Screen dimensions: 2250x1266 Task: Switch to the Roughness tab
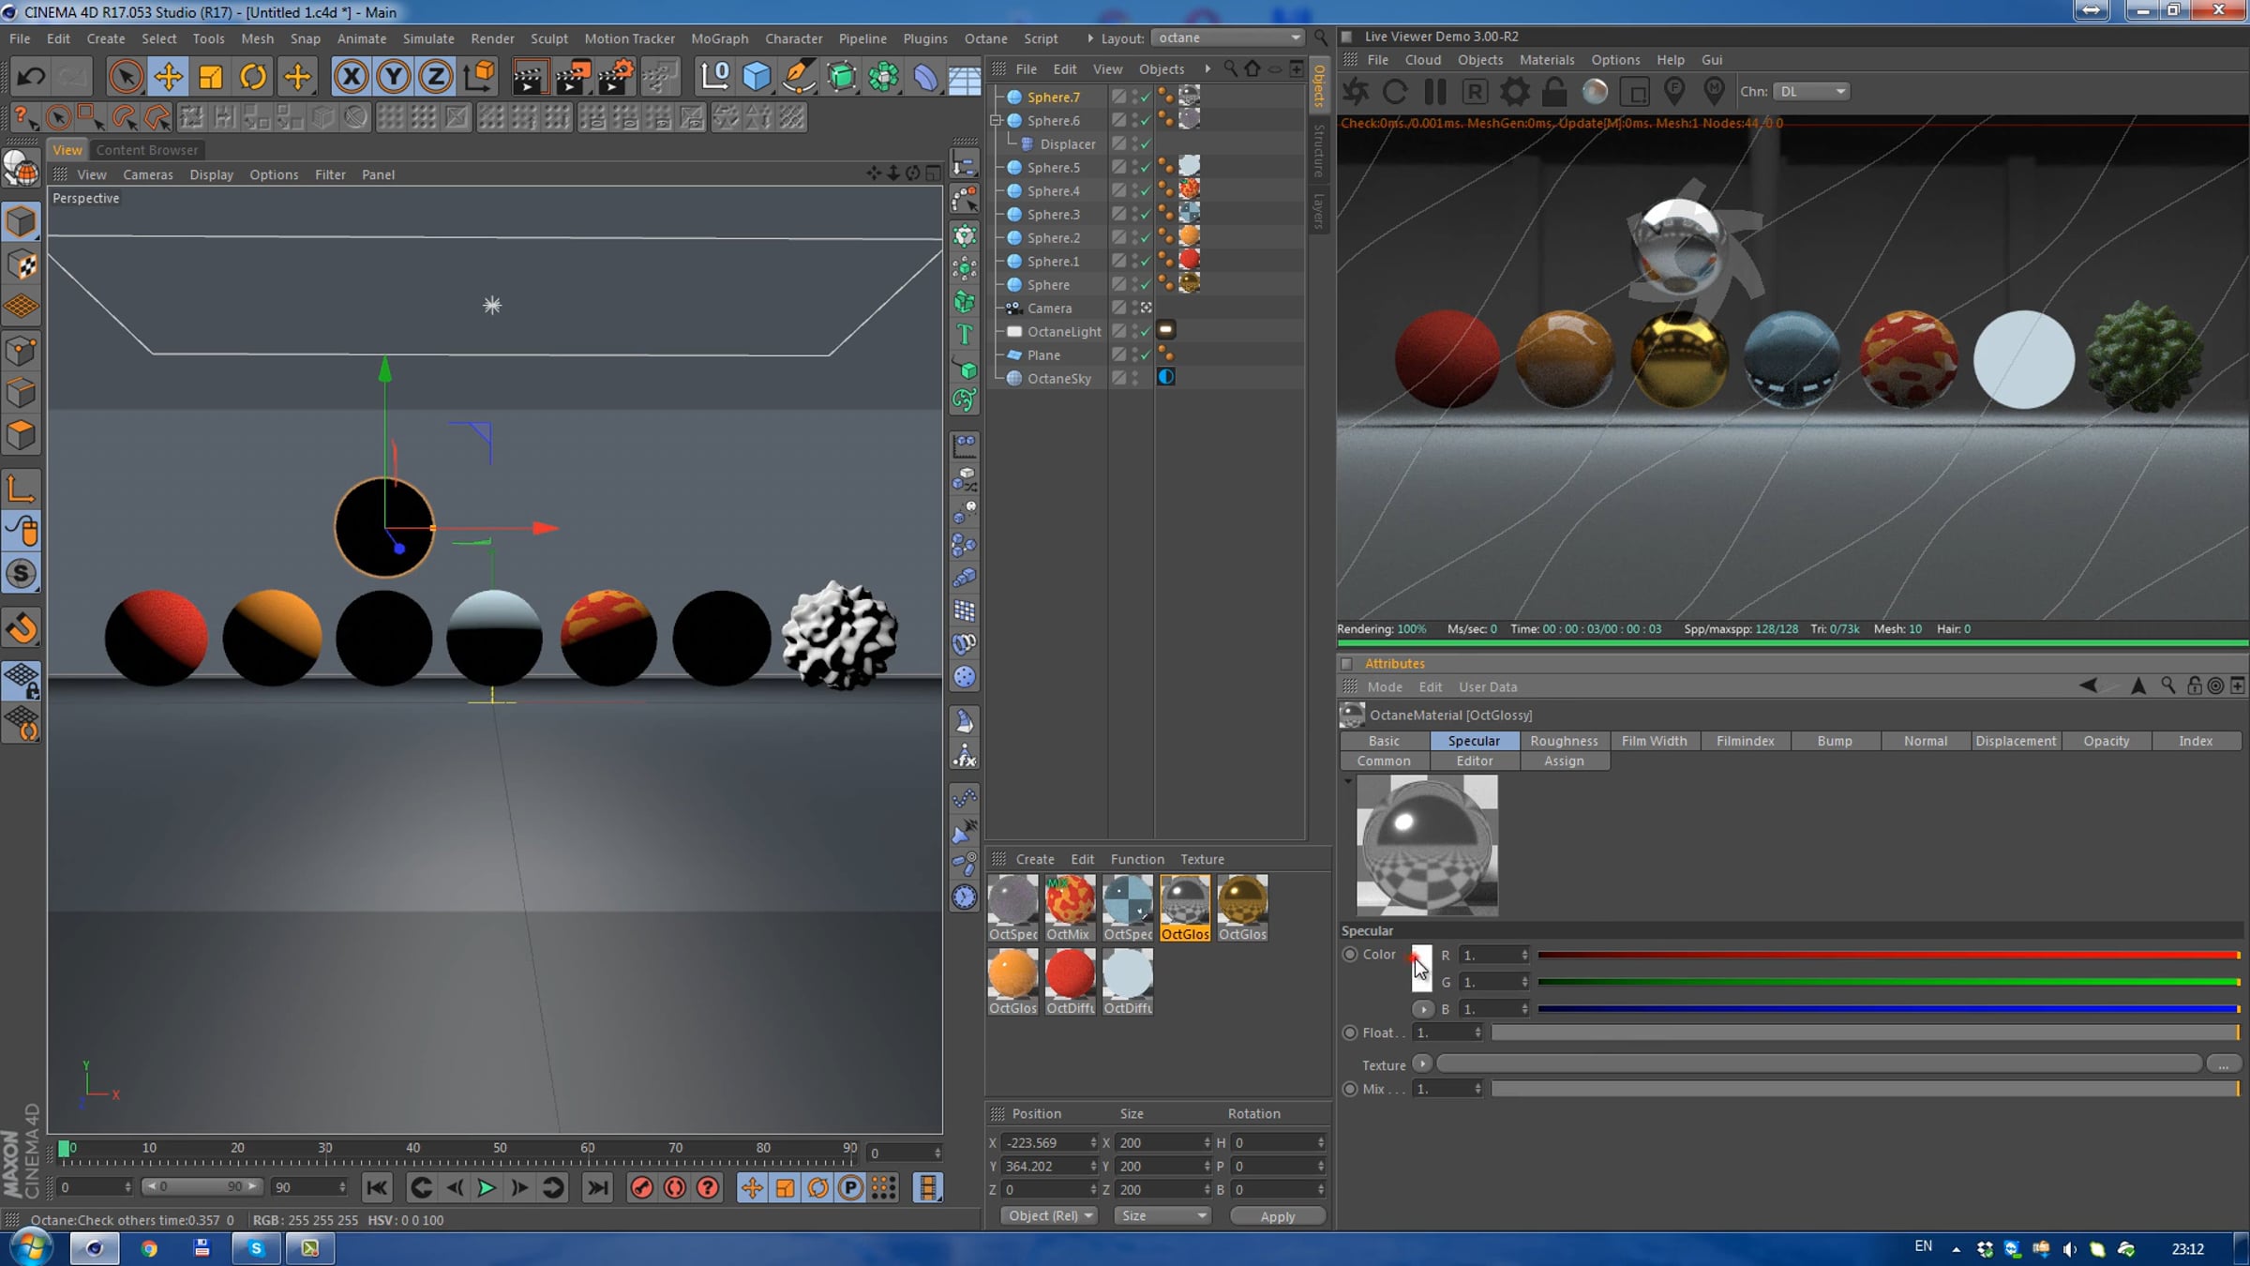click(x=1563, y=741)
